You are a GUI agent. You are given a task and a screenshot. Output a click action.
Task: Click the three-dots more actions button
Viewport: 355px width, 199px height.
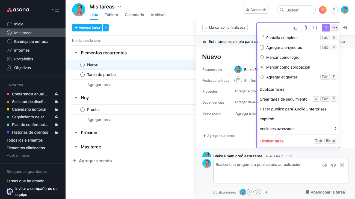click(335, 28)
